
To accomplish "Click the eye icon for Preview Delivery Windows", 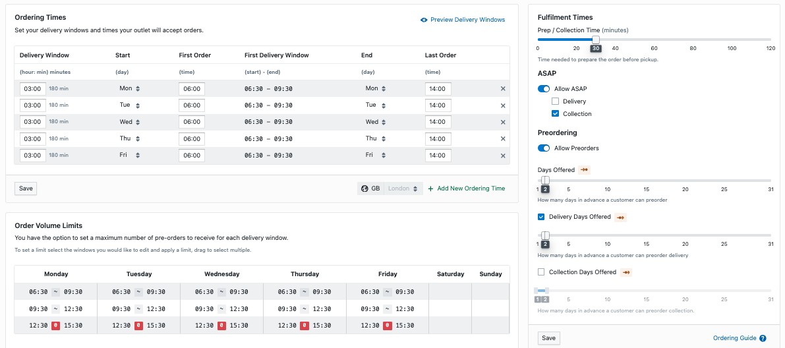I will click(x=424, y=20).
